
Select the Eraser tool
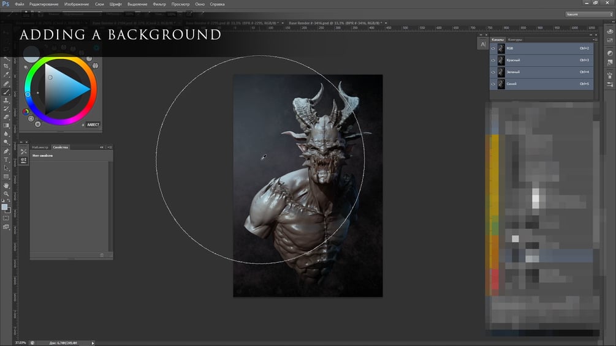6,117
